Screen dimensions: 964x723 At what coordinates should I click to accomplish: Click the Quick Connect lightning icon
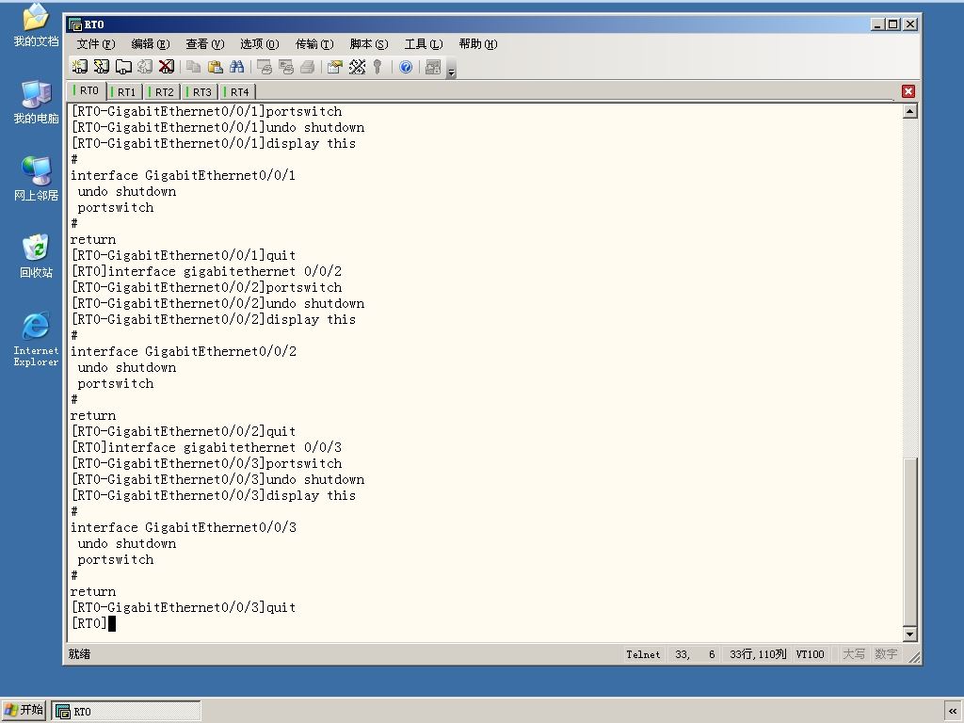(x=102, y=67)
